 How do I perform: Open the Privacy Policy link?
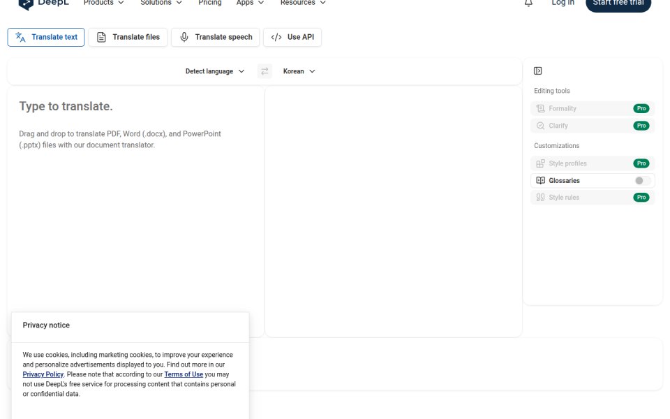click(43, 374)
